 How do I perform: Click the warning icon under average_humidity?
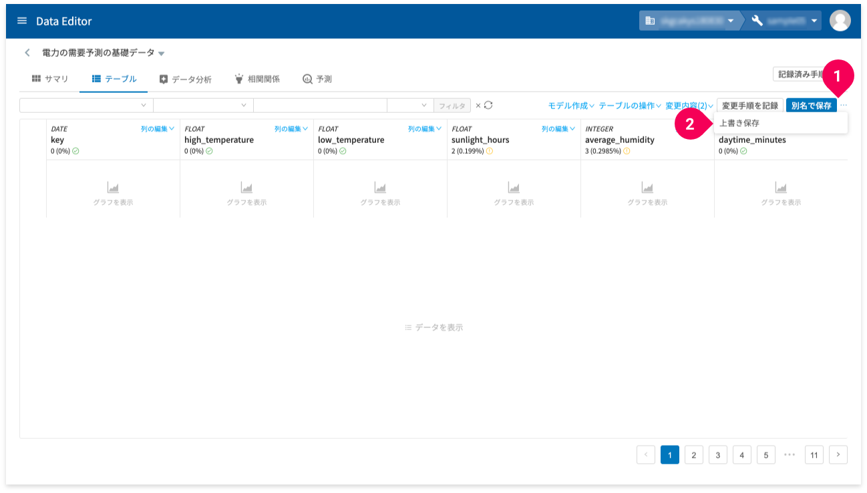[627, 152]
